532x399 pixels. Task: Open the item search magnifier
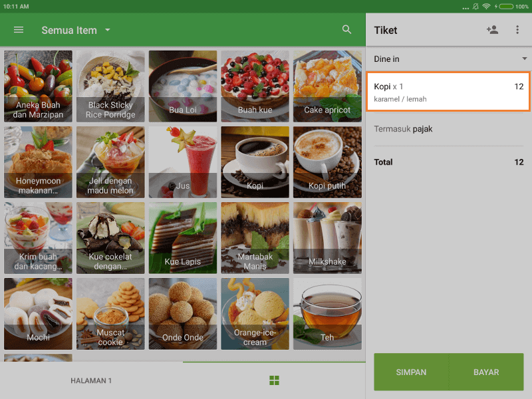tap(346, 29)
